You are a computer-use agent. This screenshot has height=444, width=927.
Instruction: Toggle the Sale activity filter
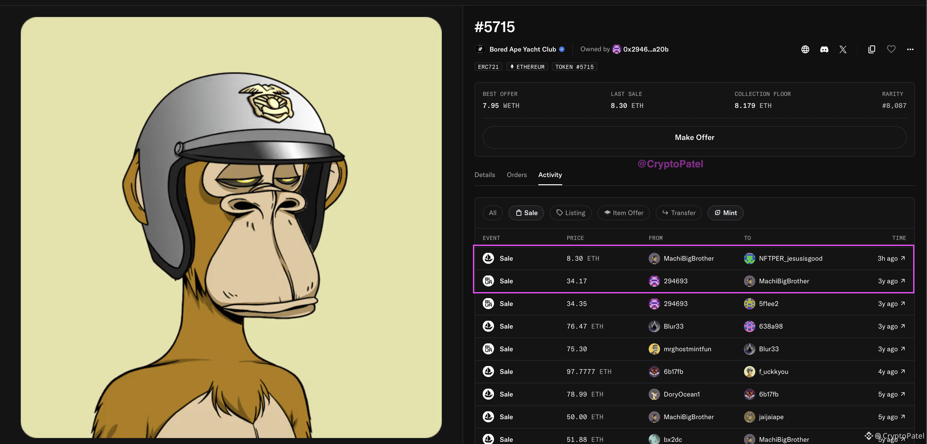point(526,213)
